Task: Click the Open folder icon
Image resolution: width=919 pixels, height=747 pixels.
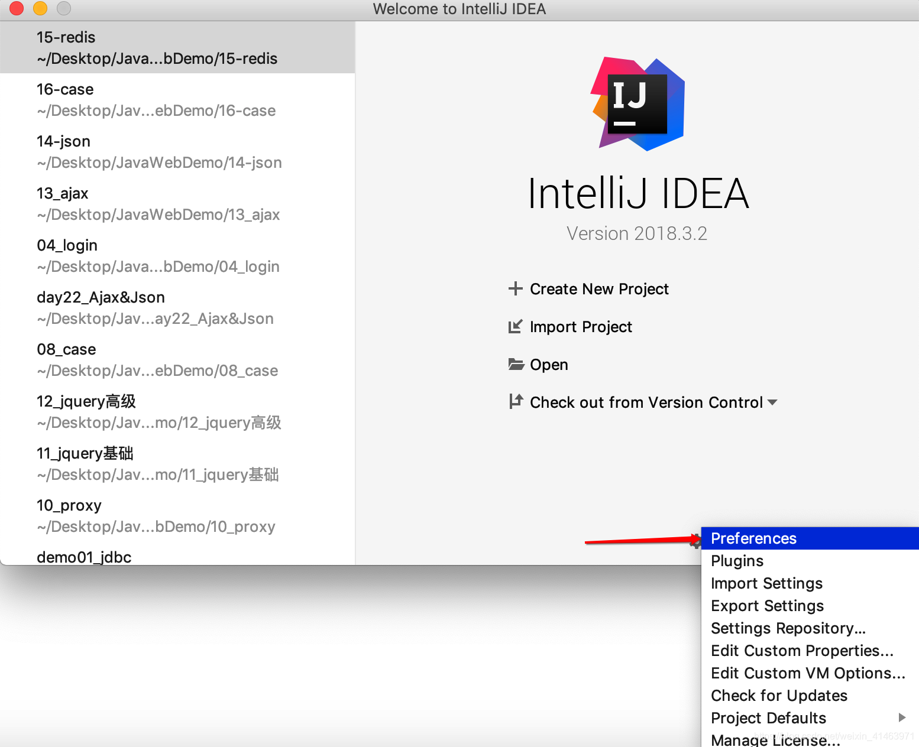Action: click(x=516, y=364)
